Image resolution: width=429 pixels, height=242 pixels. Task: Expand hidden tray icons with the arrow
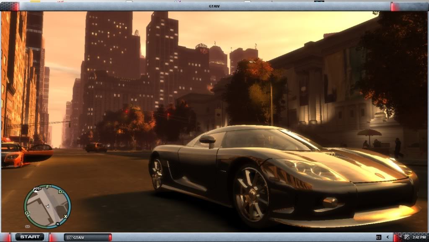(x=388, y=237)
